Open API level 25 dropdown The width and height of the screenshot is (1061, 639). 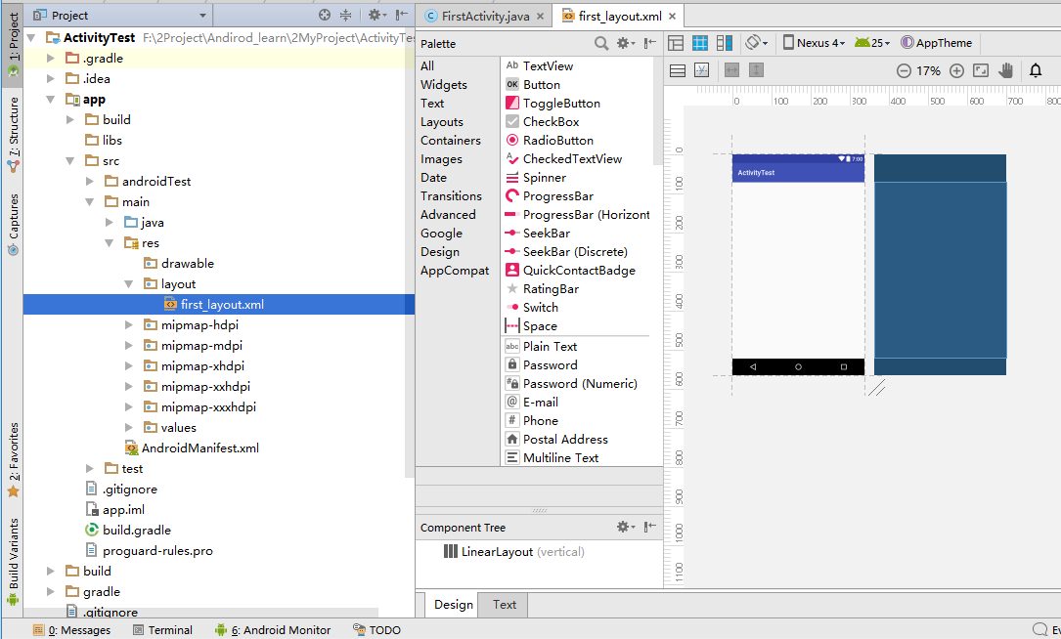click(x=872, y=43)
